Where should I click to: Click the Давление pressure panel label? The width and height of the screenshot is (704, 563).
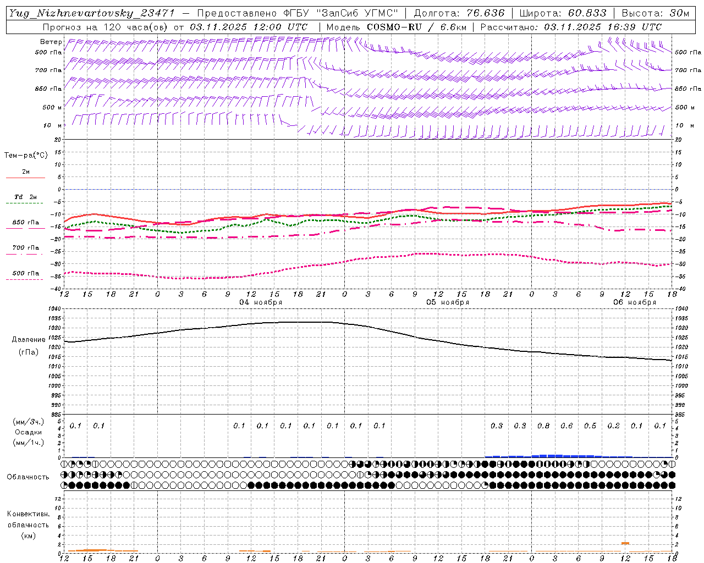coord(29,340)
